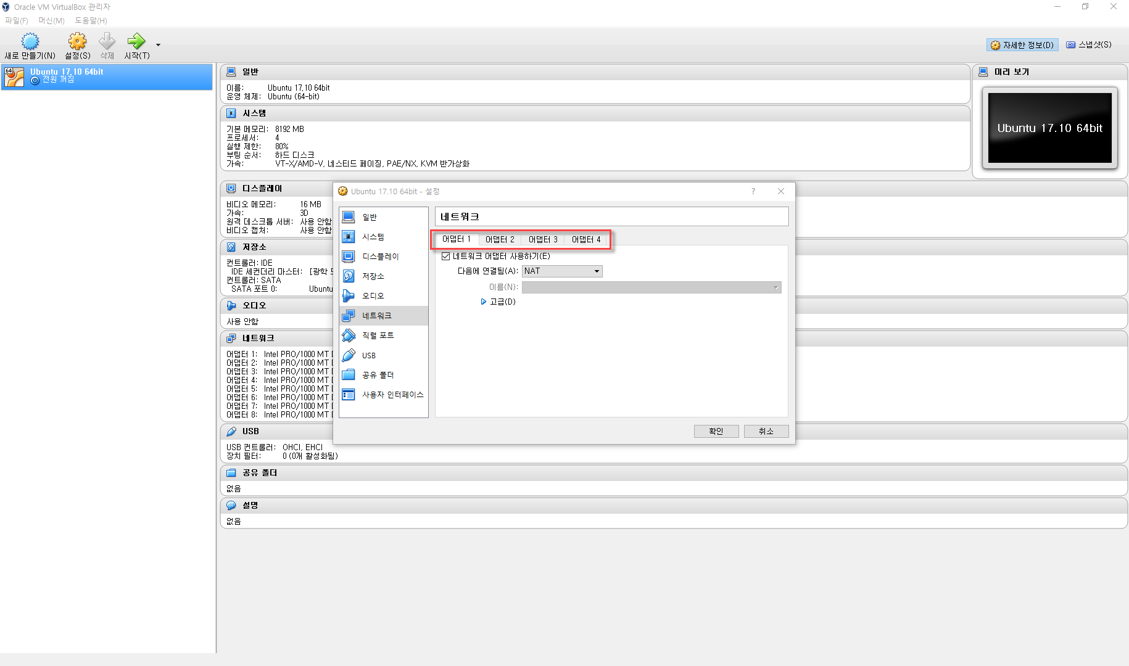Switch to the 어댑터 2 tab
The width and height of the screenshot is (1129, 666).
click(x=499, y=239)
